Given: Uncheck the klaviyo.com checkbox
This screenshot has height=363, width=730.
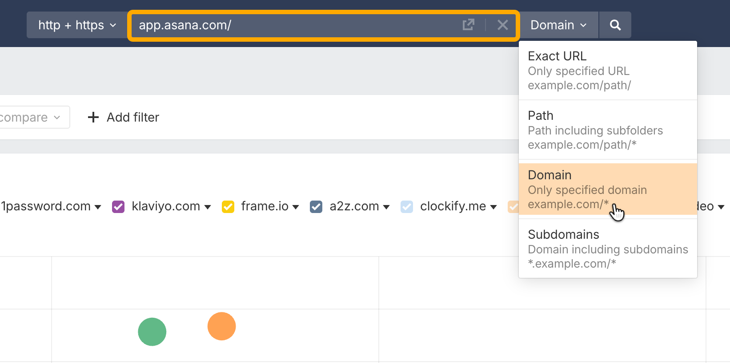Looking at the screenshot, I should click(x=118, y=207).
